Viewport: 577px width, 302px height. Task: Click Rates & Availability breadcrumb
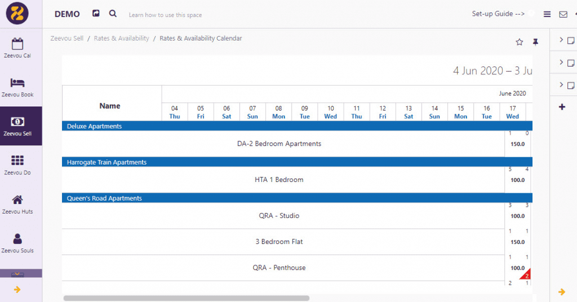click(x=122, y=38)
